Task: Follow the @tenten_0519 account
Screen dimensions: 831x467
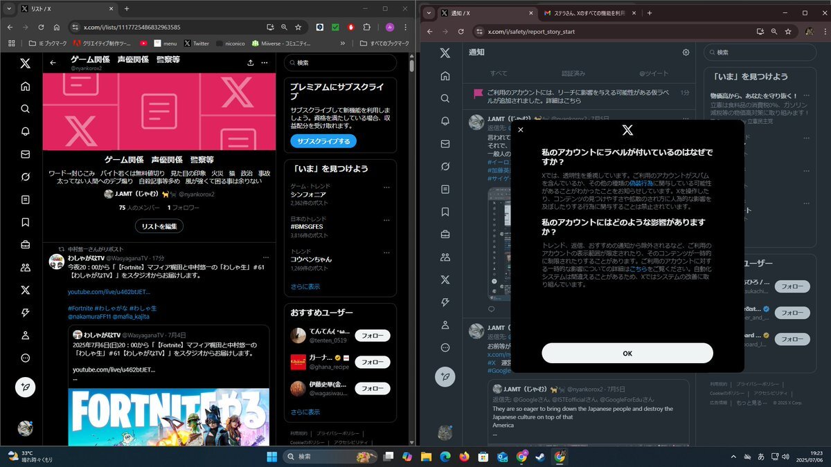Action: (373, 336)
